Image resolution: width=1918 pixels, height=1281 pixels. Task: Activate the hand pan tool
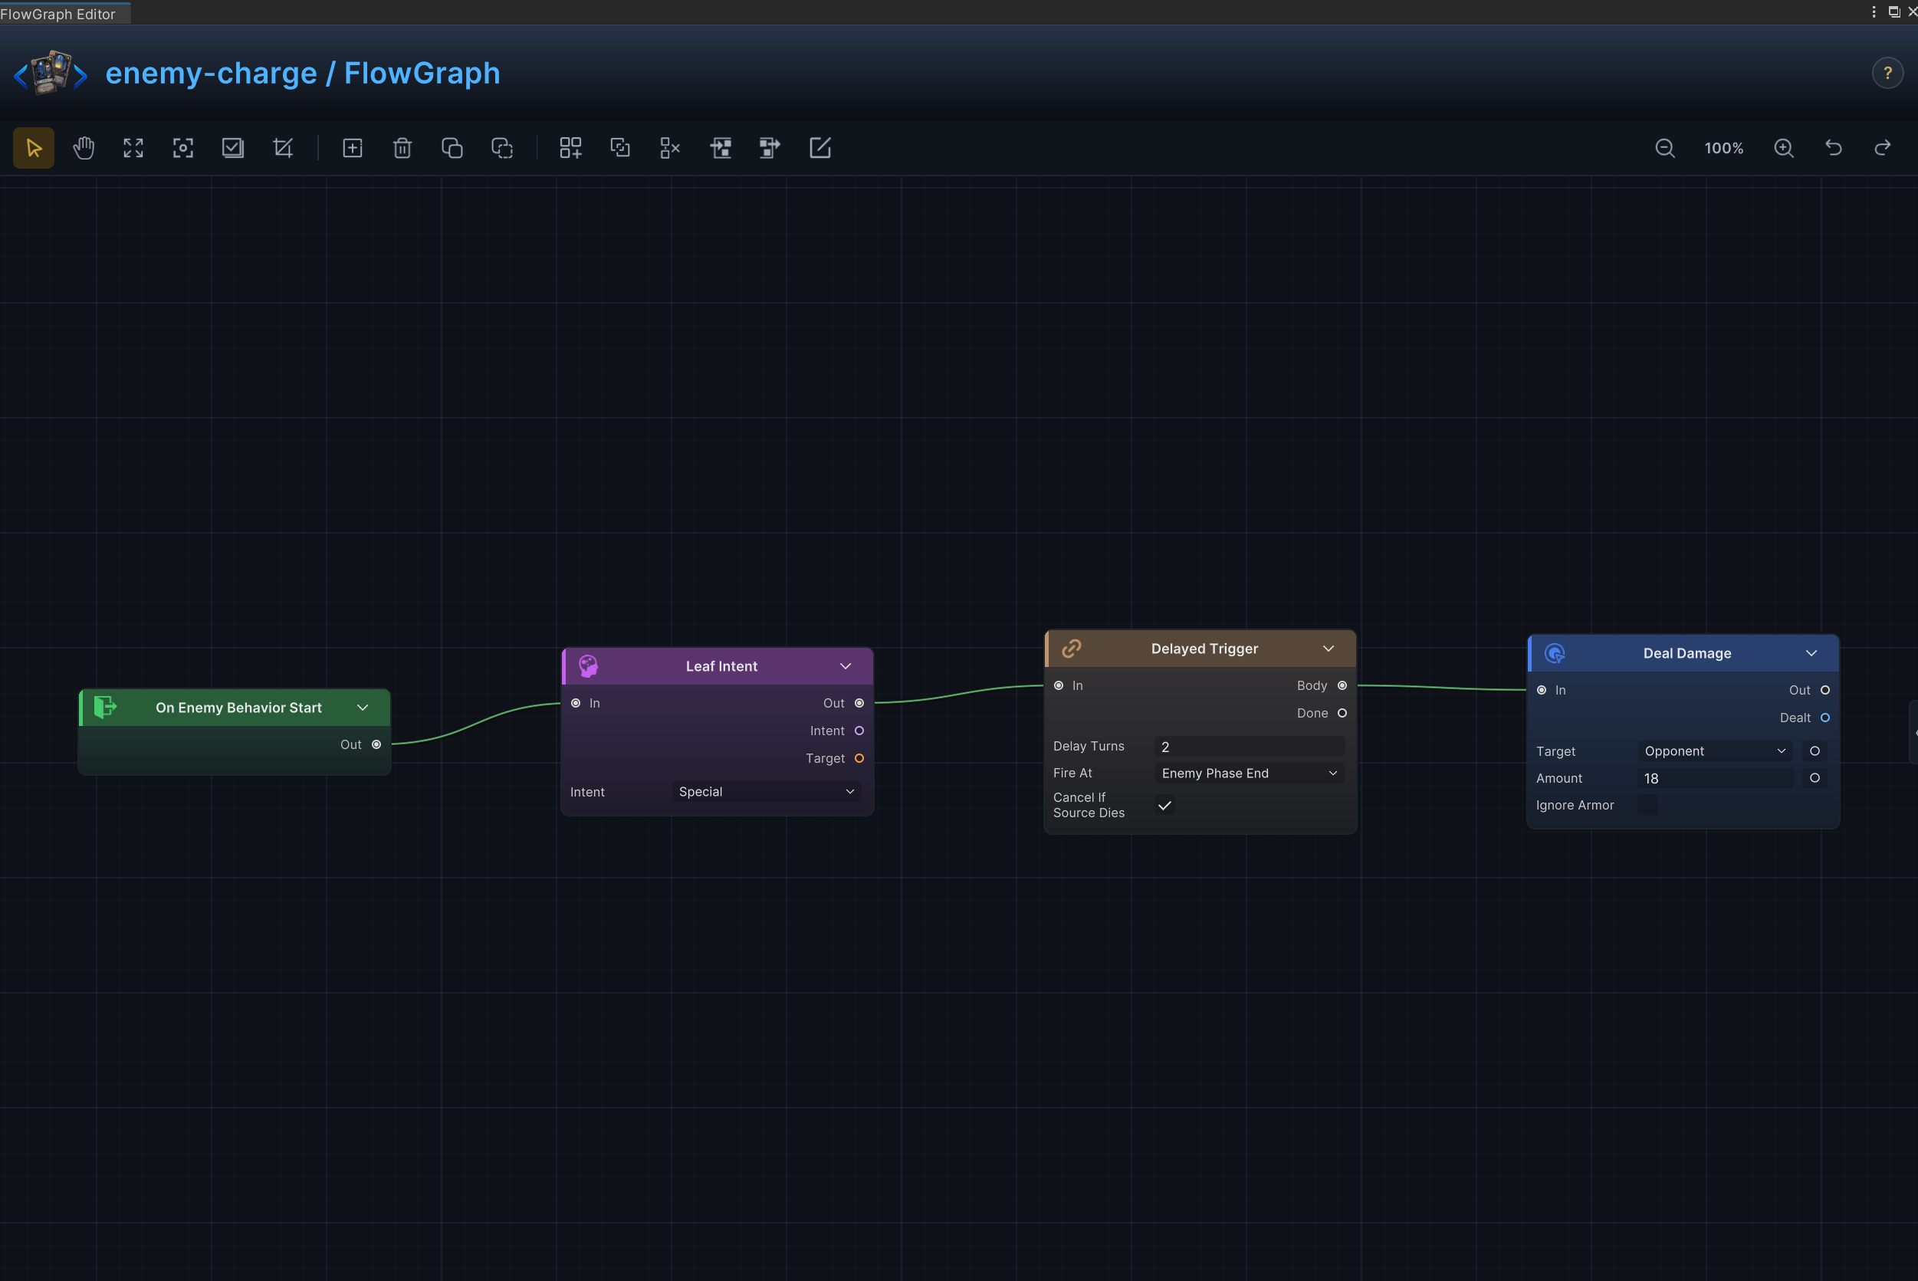point(84,148)
